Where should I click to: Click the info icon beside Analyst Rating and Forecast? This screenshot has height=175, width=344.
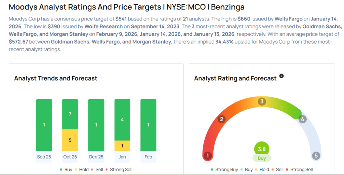click(282, 76)
